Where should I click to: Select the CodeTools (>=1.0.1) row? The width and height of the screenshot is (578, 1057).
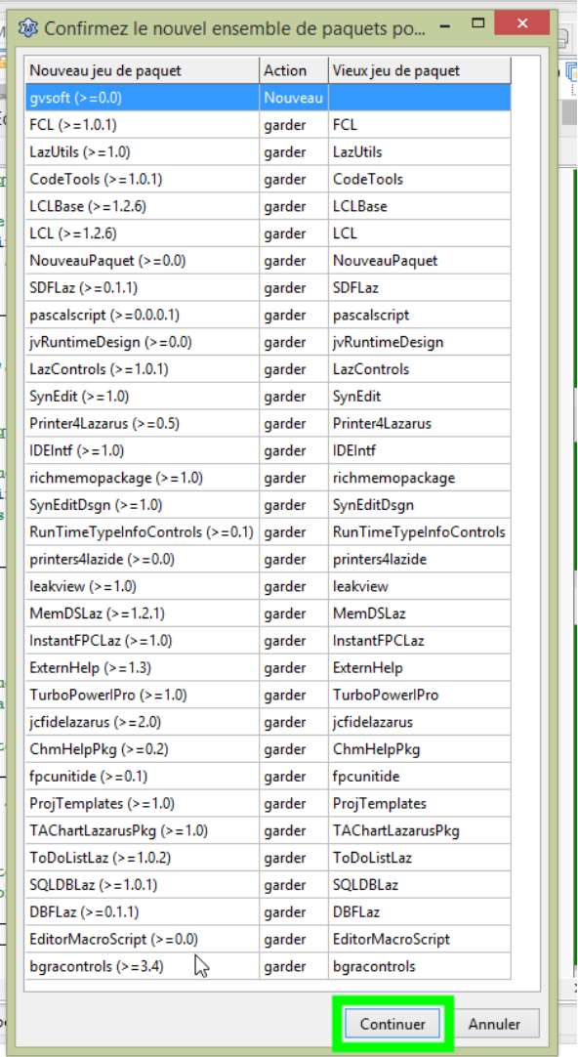[268, 180]
